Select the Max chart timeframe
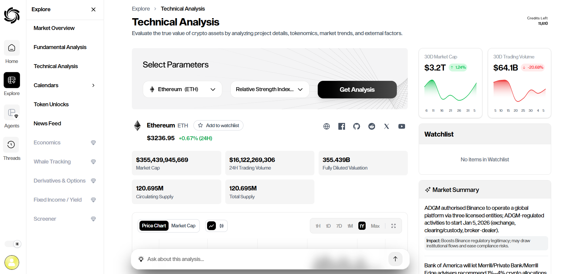 pos(375,226)
